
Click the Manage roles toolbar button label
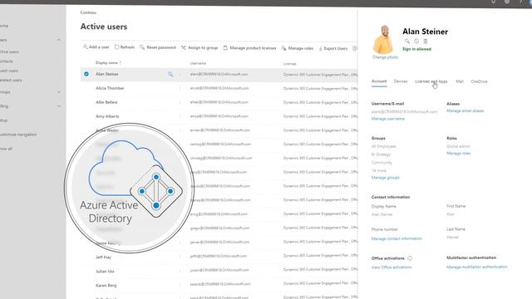pyautogui.click(x=301, y=48)
